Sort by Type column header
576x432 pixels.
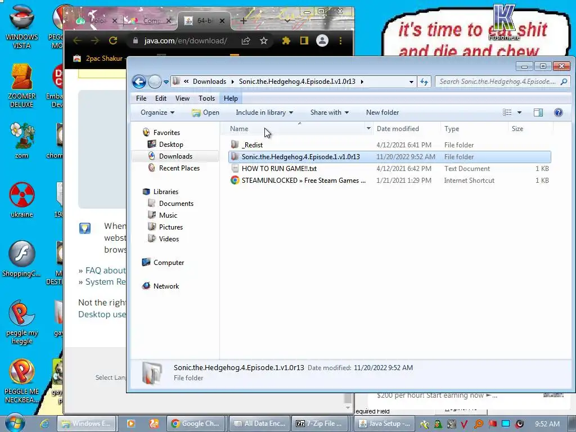pos(452,129)
